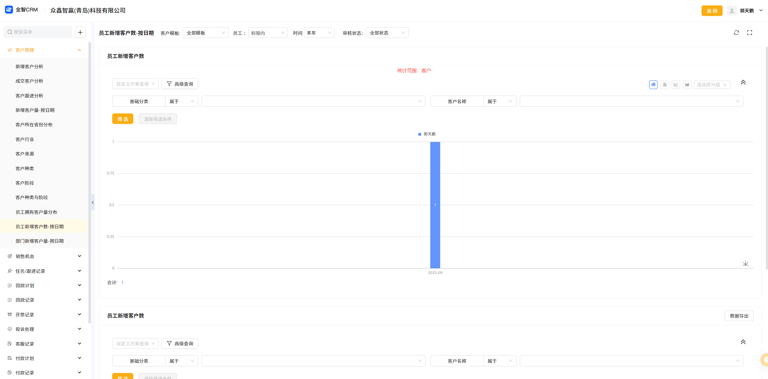Image resolution: width=768 pixels, height=379 pixels.
Task: Open the 时间 dropdown showing 本年
Action: point(319,33)
